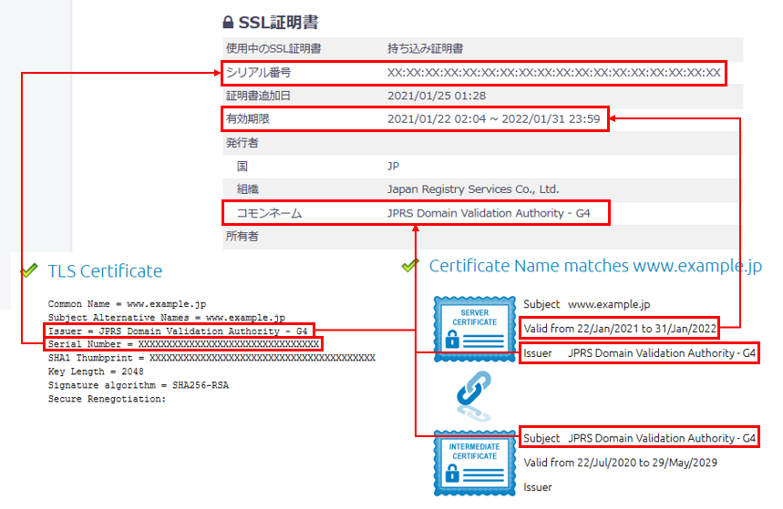Click the Serial Number = XXXX line
The width and height of the screenshot is (783, 509).
click(183, 344)
